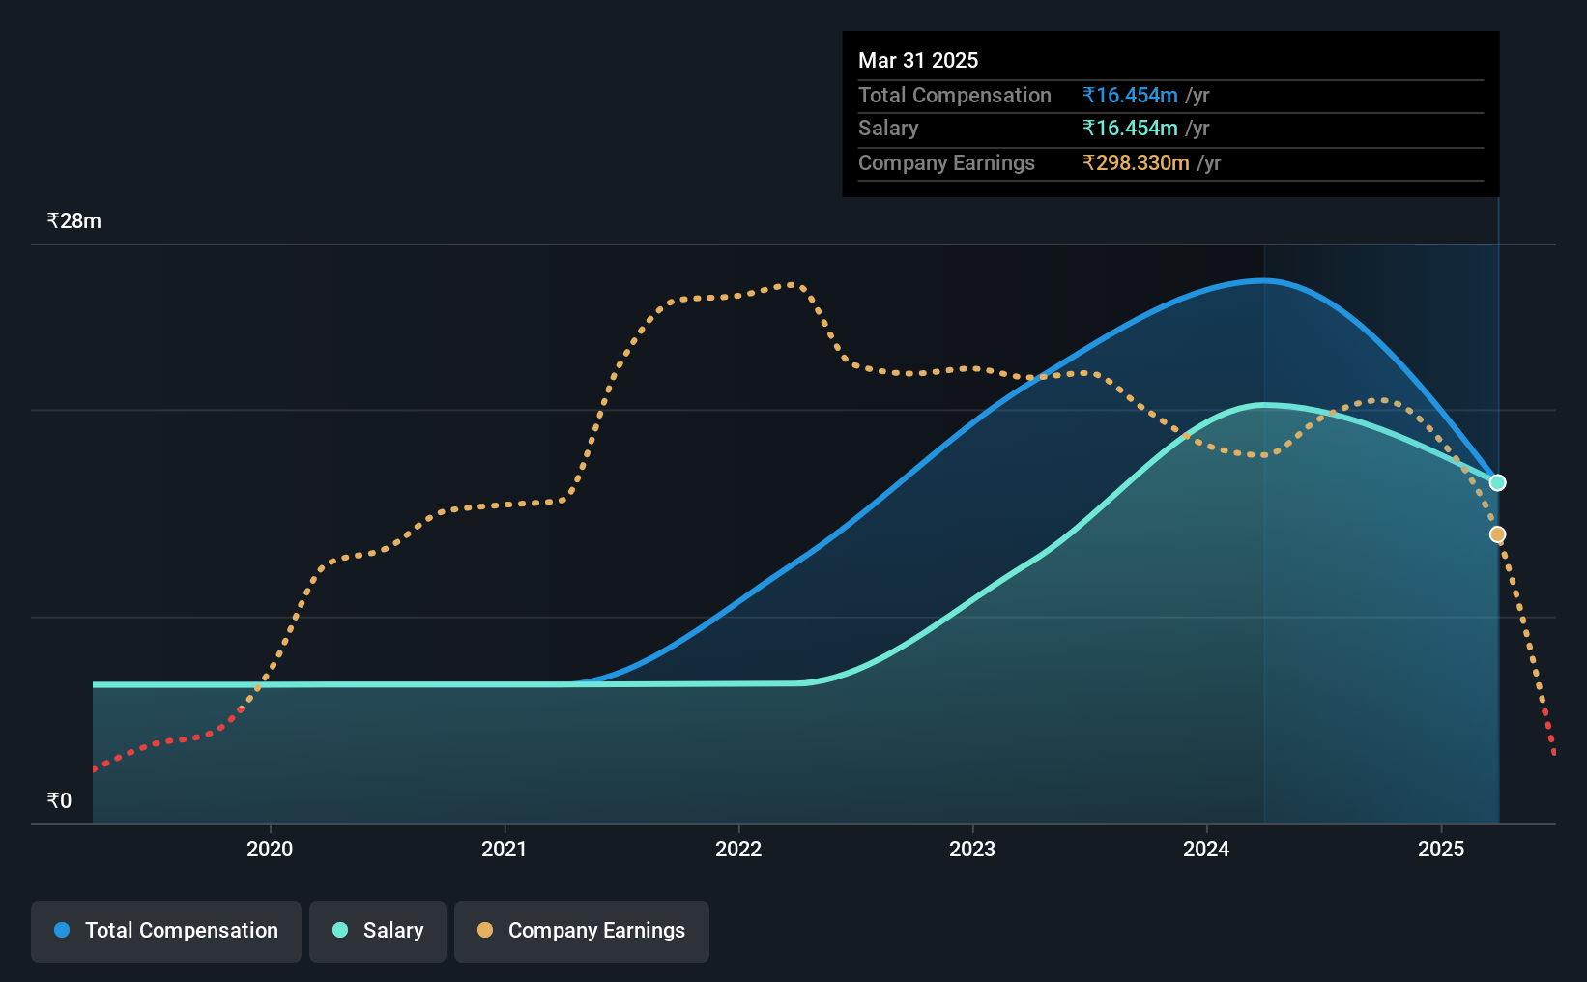Click the blue Total Compensation legend dot
Screen dimensions: 1587x982
click(x=62, y=930)
